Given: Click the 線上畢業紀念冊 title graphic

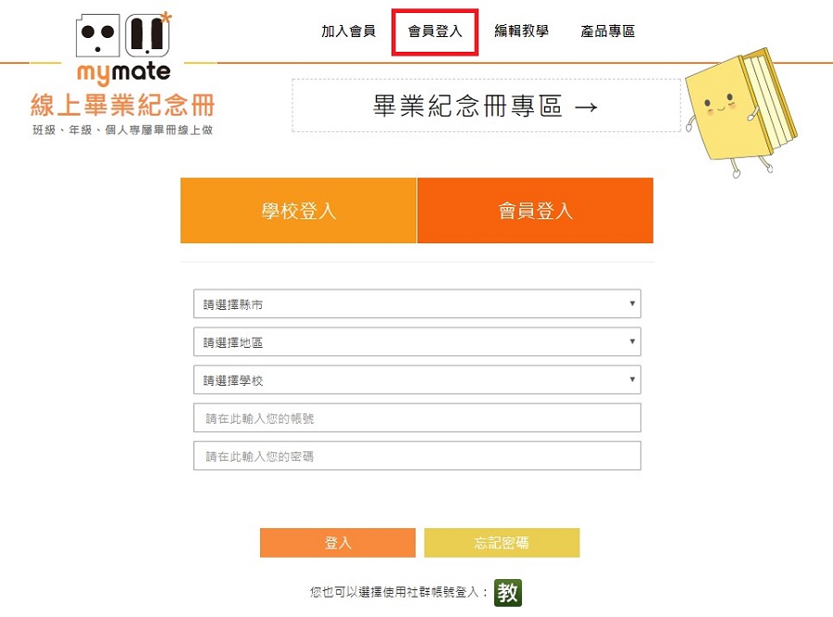Looking at the screenshot, I should click(122, 105).
